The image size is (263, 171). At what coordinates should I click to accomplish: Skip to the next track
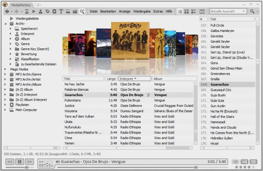pos(30,161)
